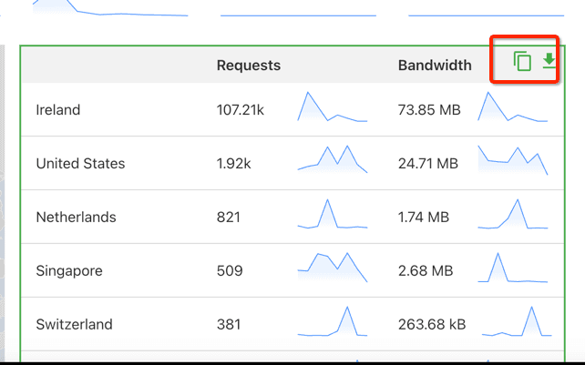
Task: Click Switzerland requests sparkline chart
Action: click(x=332, y=322)
